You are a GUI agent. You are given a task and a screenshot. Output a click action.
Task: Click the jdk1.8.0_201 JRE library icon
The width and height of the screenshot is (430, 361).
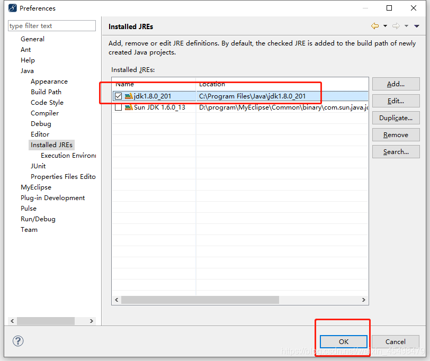[129, 96]
